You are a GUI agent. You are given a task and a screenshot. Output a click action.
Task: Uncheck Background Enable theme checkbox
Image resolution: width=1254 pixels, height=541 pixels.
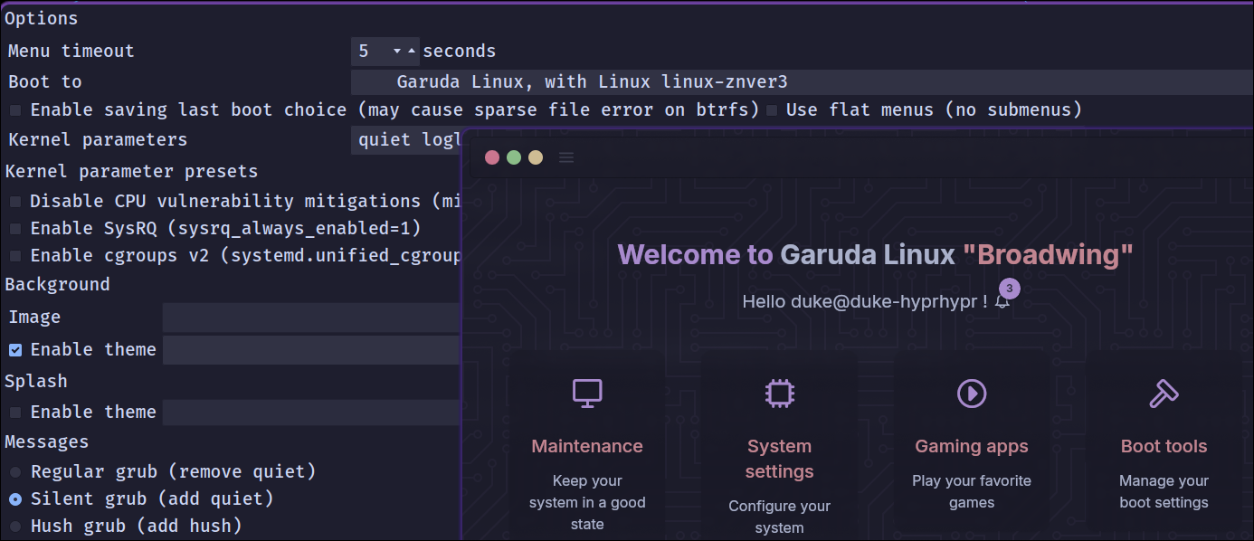click(15, 349)
